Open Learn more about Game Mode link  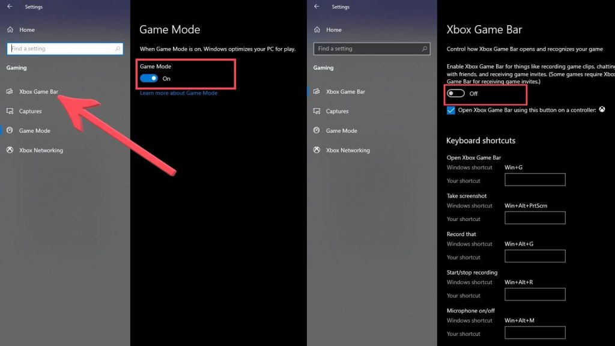pos(178,93)
